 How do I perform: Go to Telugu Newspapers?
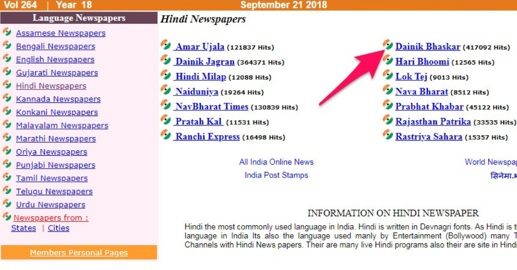click(54, 192)
